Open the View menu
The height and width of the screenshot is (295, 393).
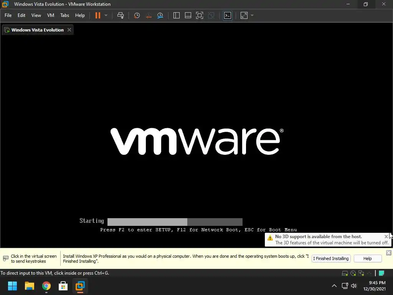[x=36, y=15]
